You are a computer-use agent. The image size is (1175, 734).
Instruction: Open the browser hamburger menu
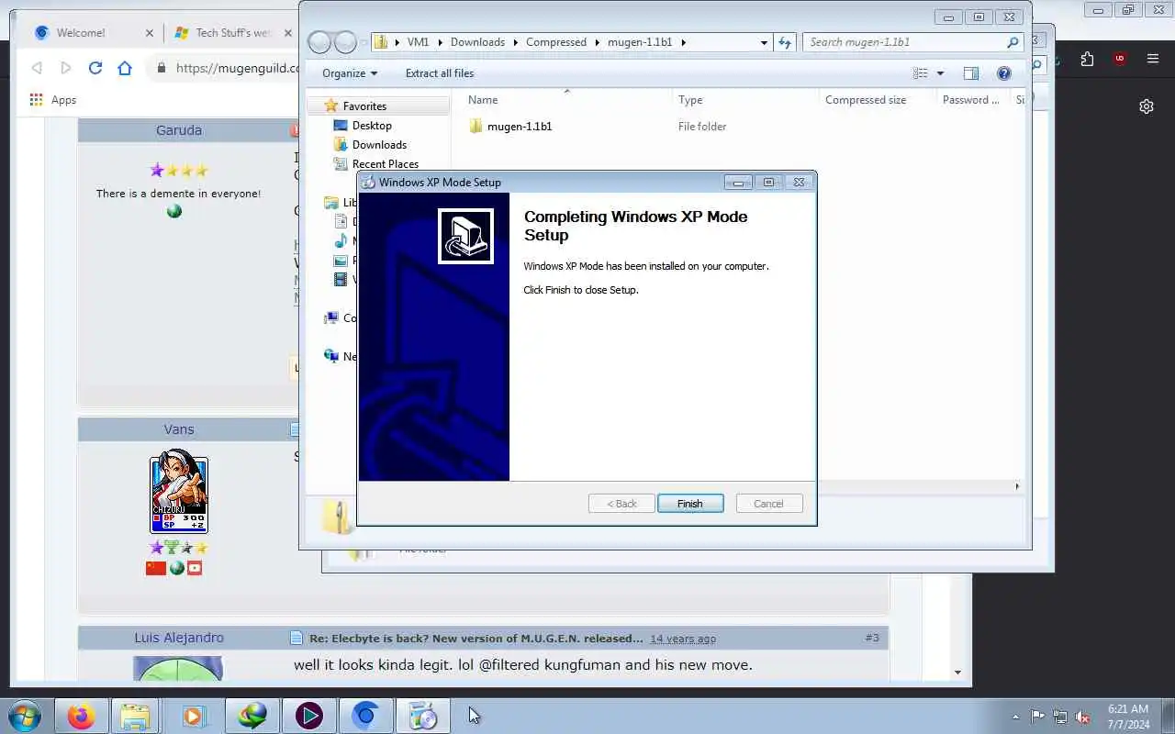point(1153,59)
